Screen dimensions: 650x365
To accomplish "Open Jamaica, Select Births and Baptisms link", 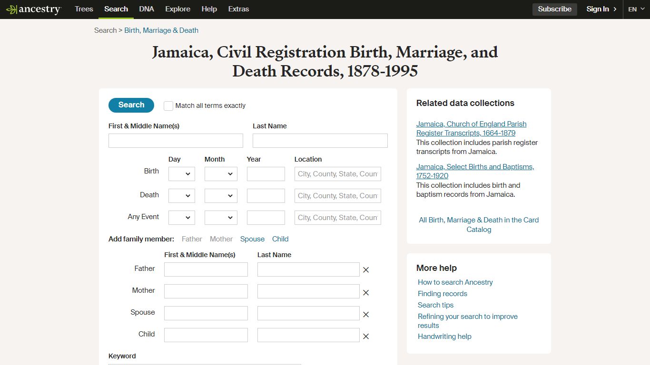I will pyautogui.click(x=475, y=171).
